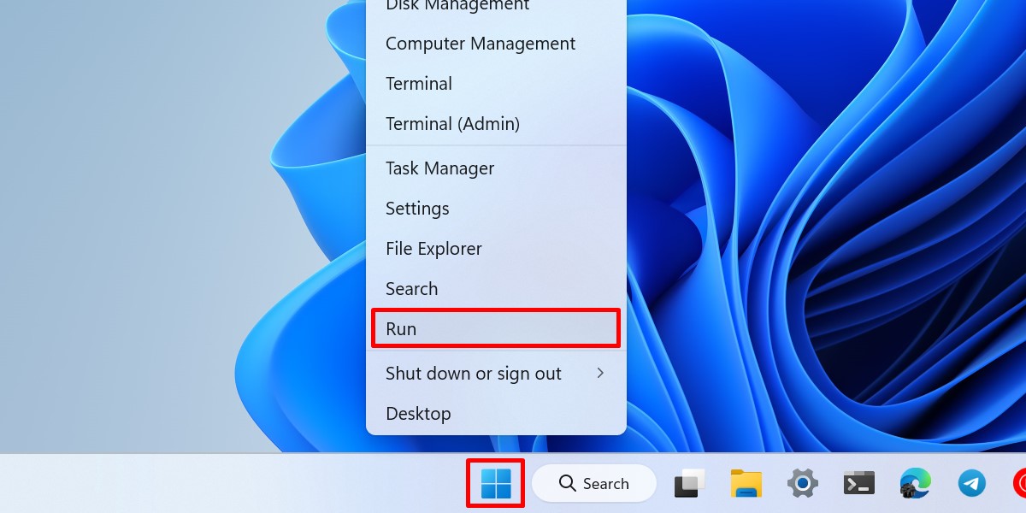Launch Terminal (Admin)

(452, 123)
